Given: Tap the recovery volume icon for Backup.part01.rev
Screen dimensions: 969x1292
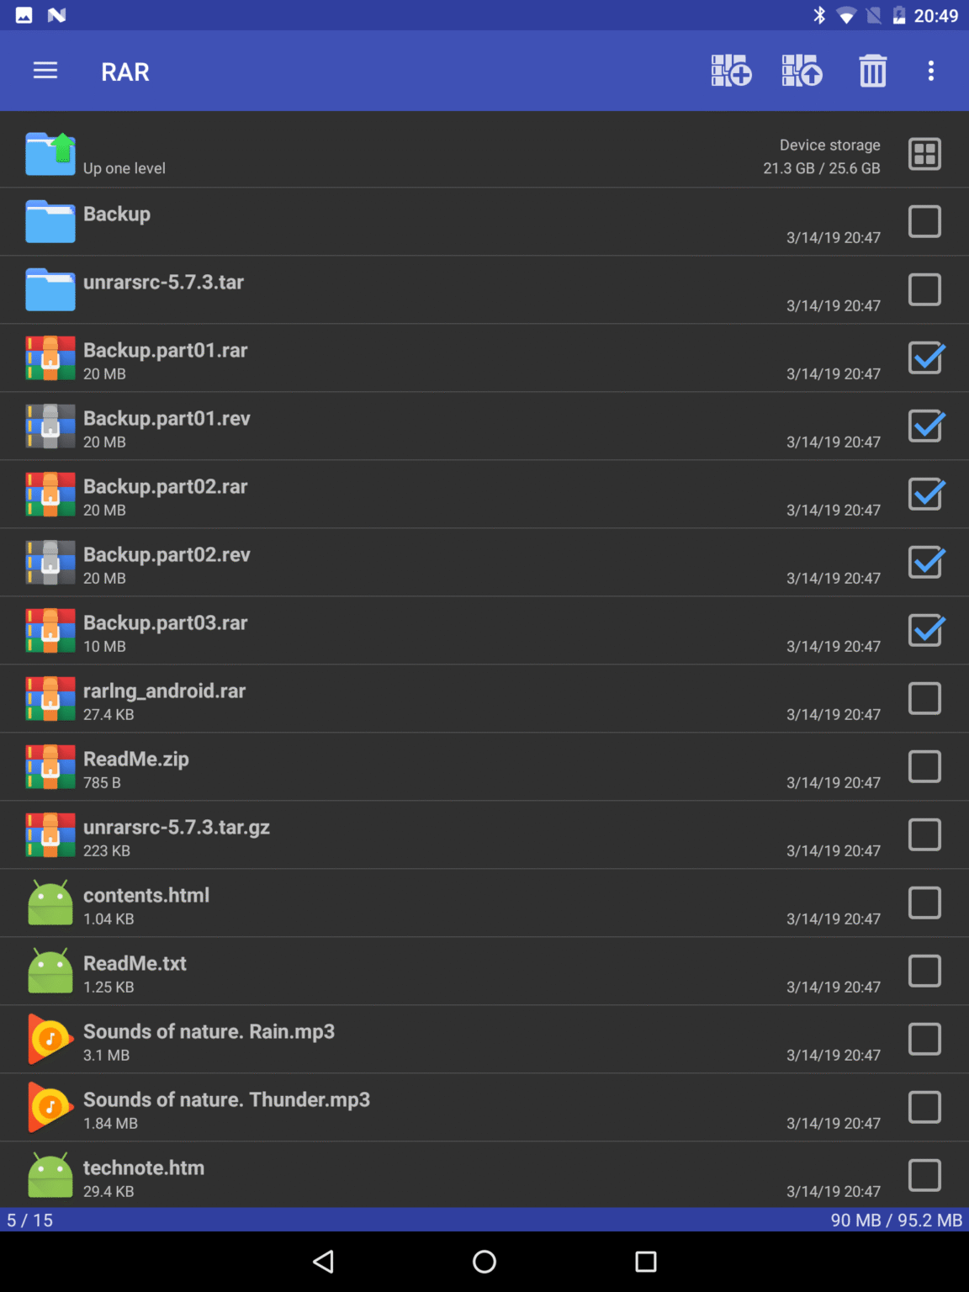Looking at the screenshot, I should coord(50,426).
